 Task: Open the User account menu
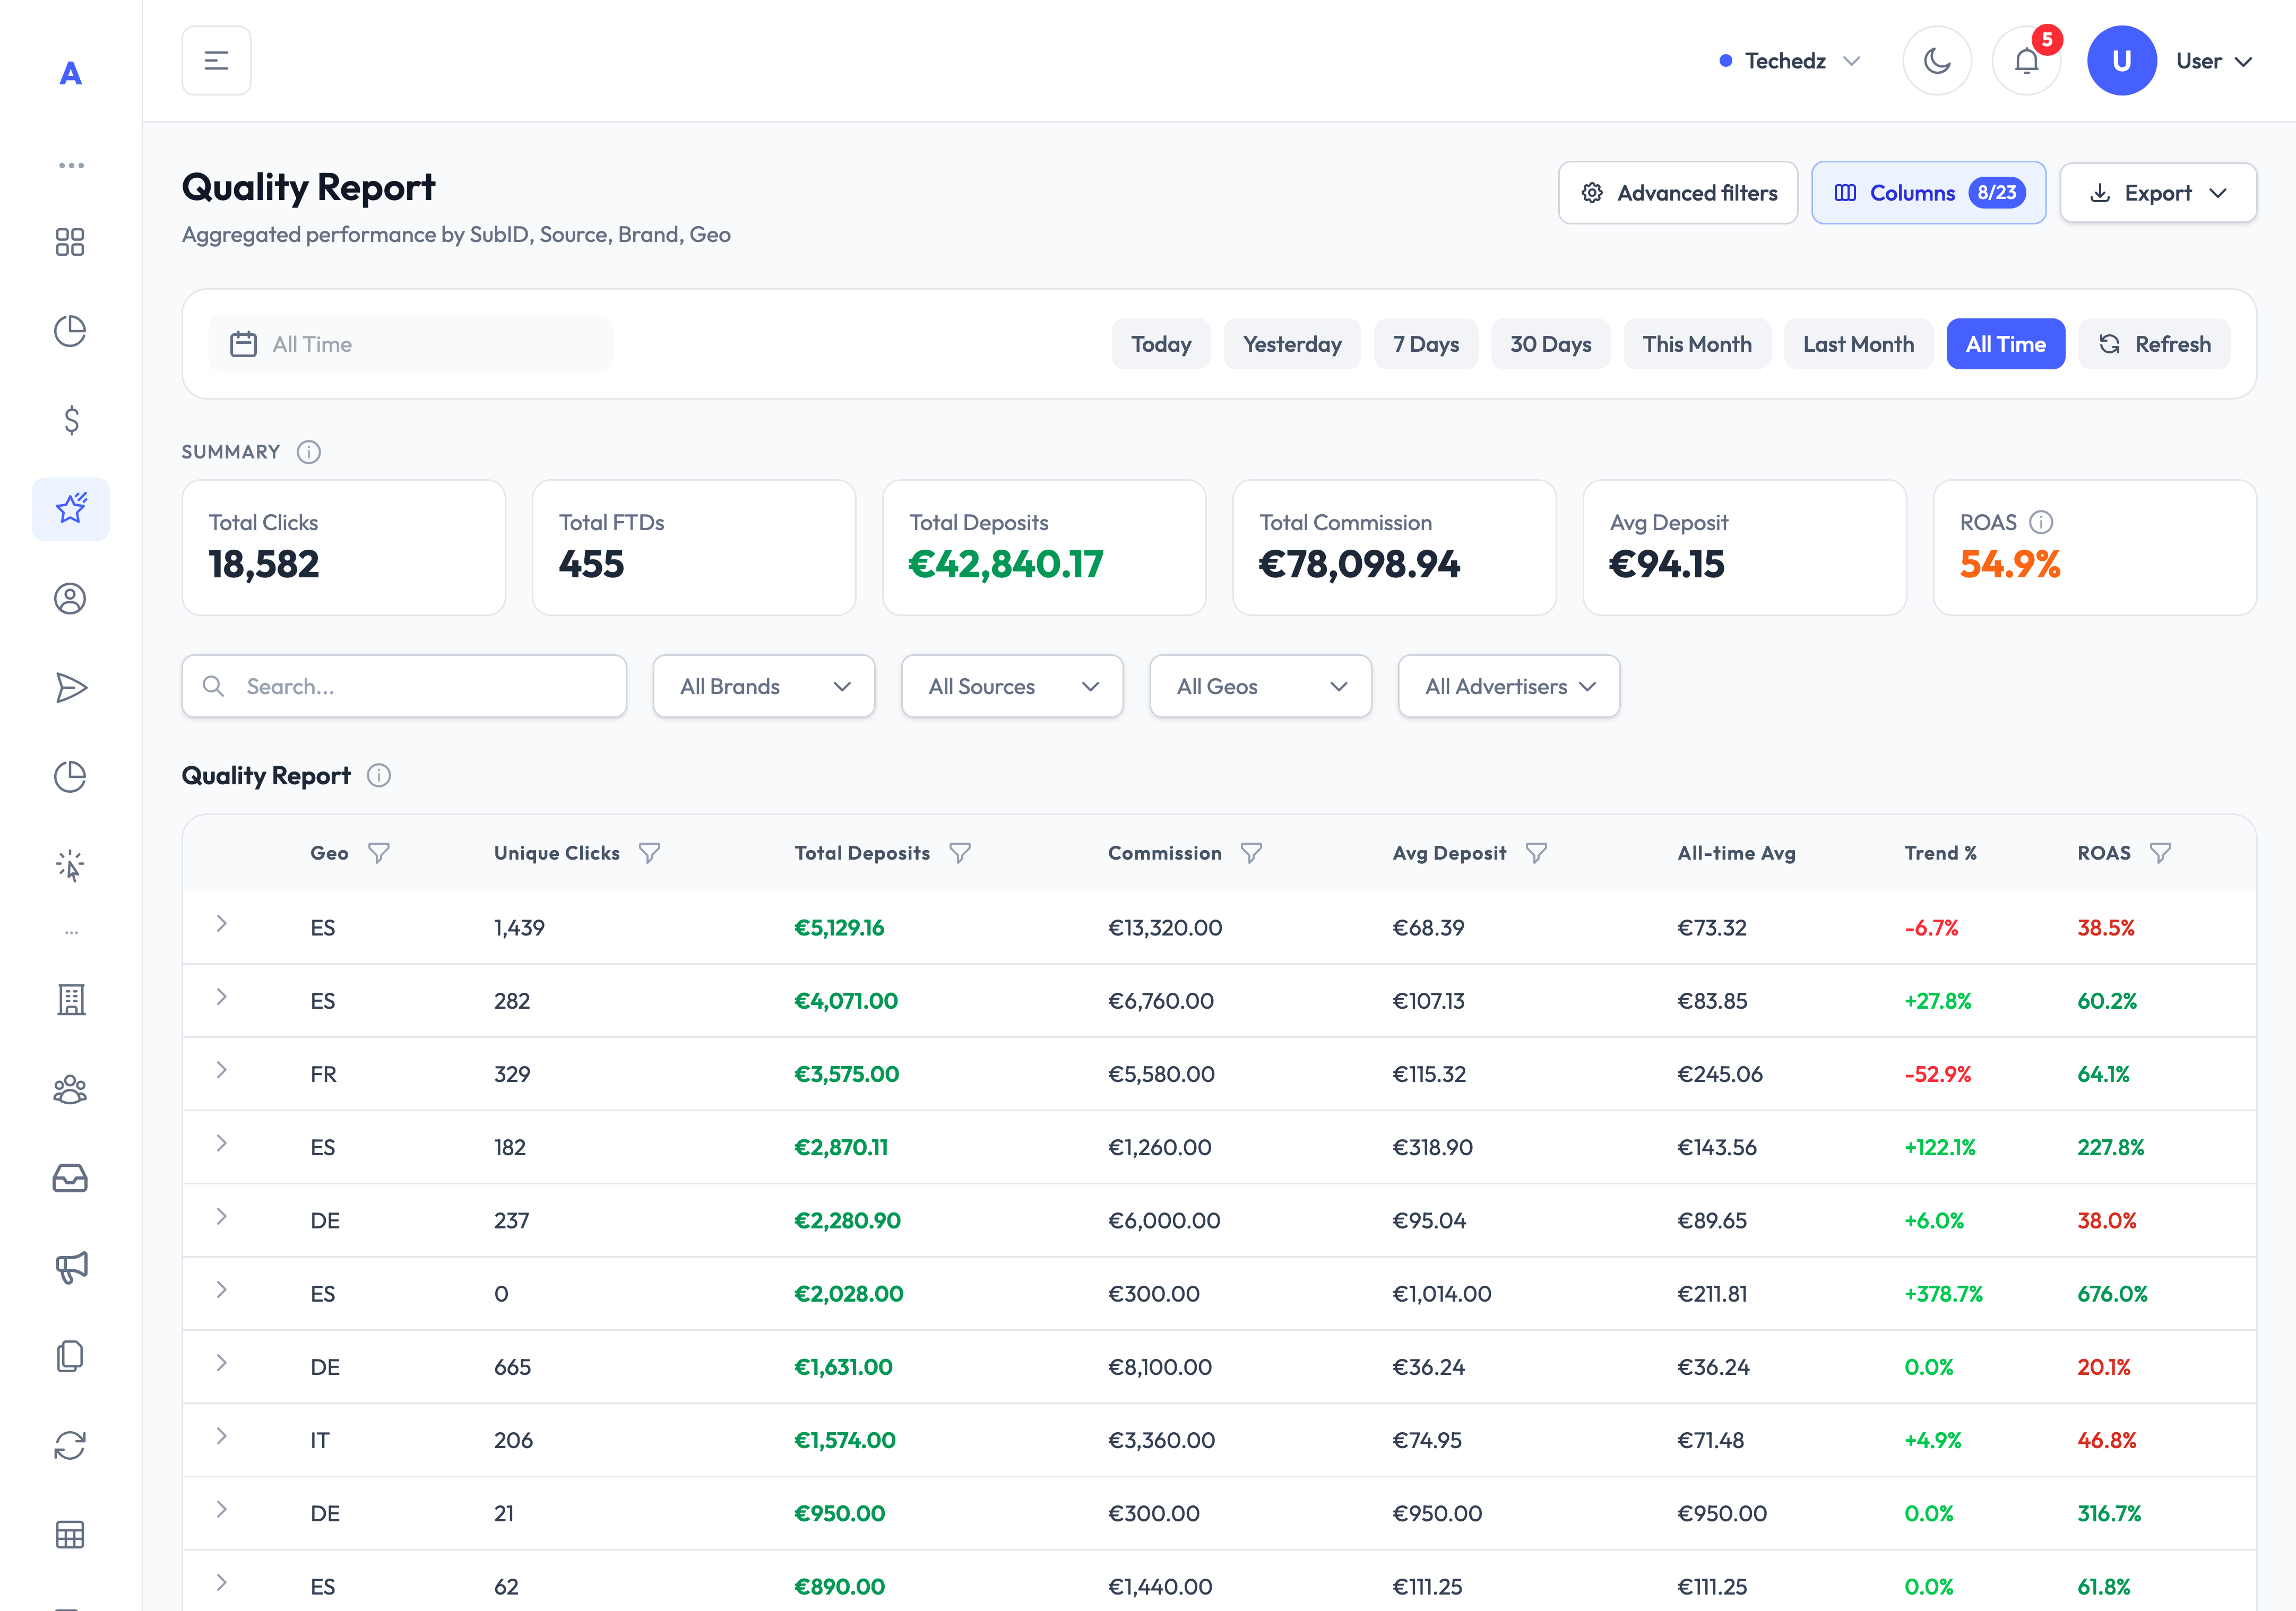point(2214,61)
